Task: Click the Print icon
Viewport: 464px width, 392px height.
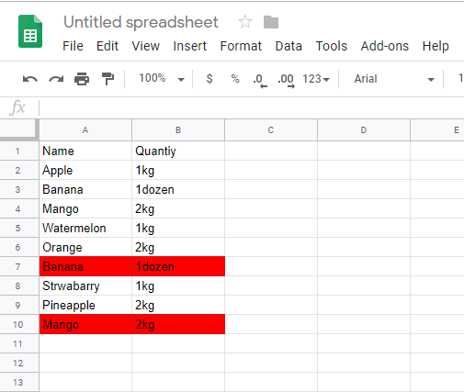Action: (82, 79)
